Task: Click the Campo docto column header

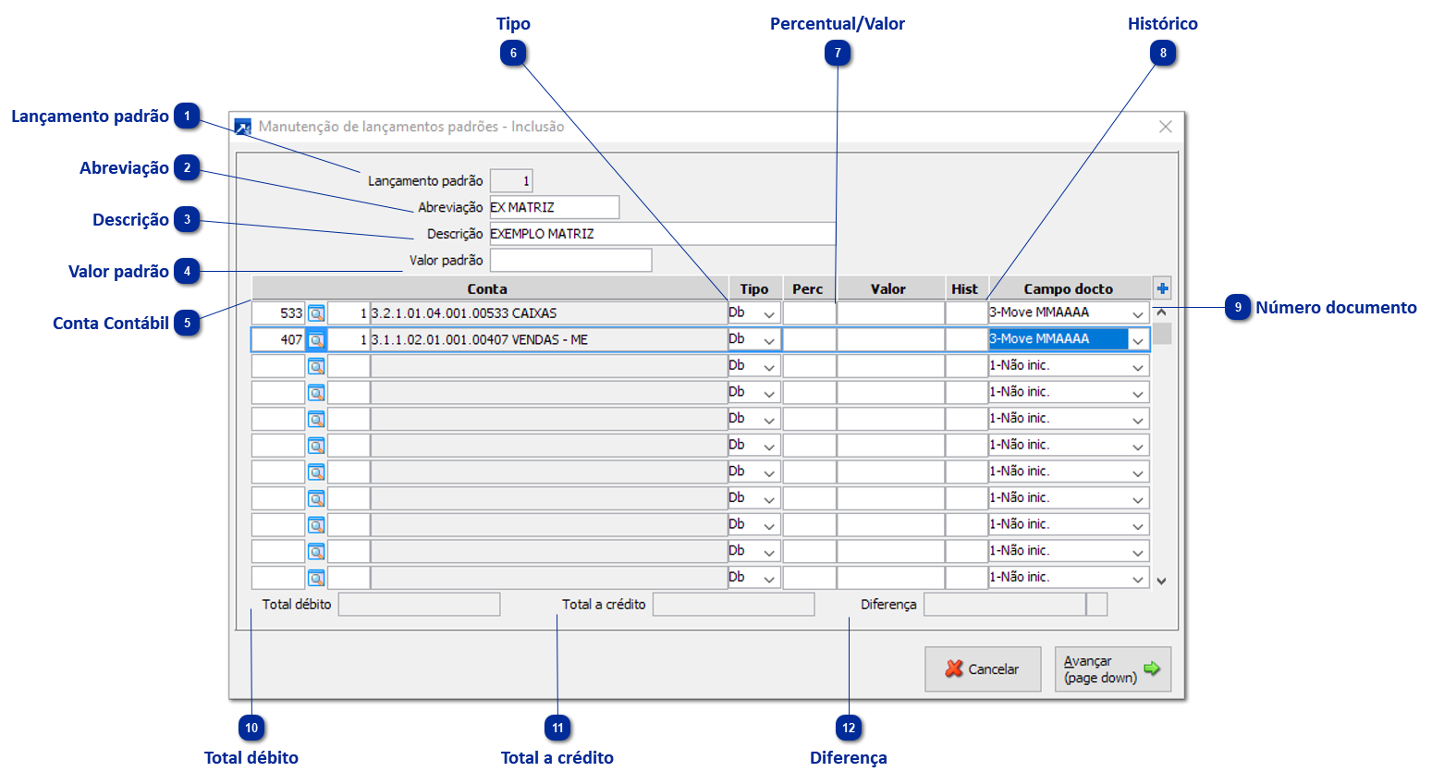Action: [x=1070, y=288]
